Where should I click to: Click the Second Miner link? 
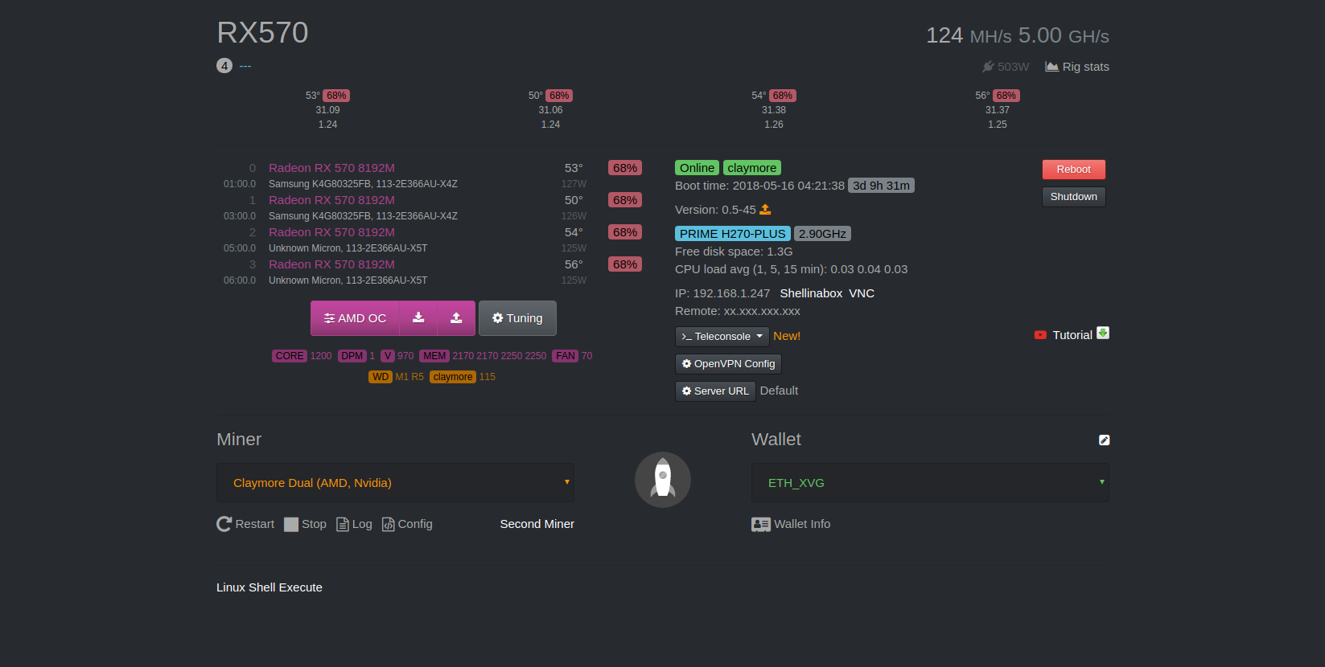(537, 524)
